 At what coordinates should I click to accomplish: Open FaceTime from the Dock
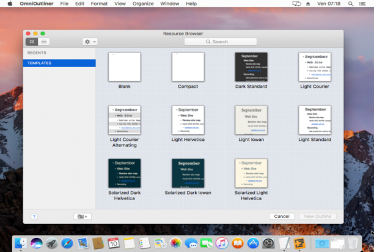(207, 243)
